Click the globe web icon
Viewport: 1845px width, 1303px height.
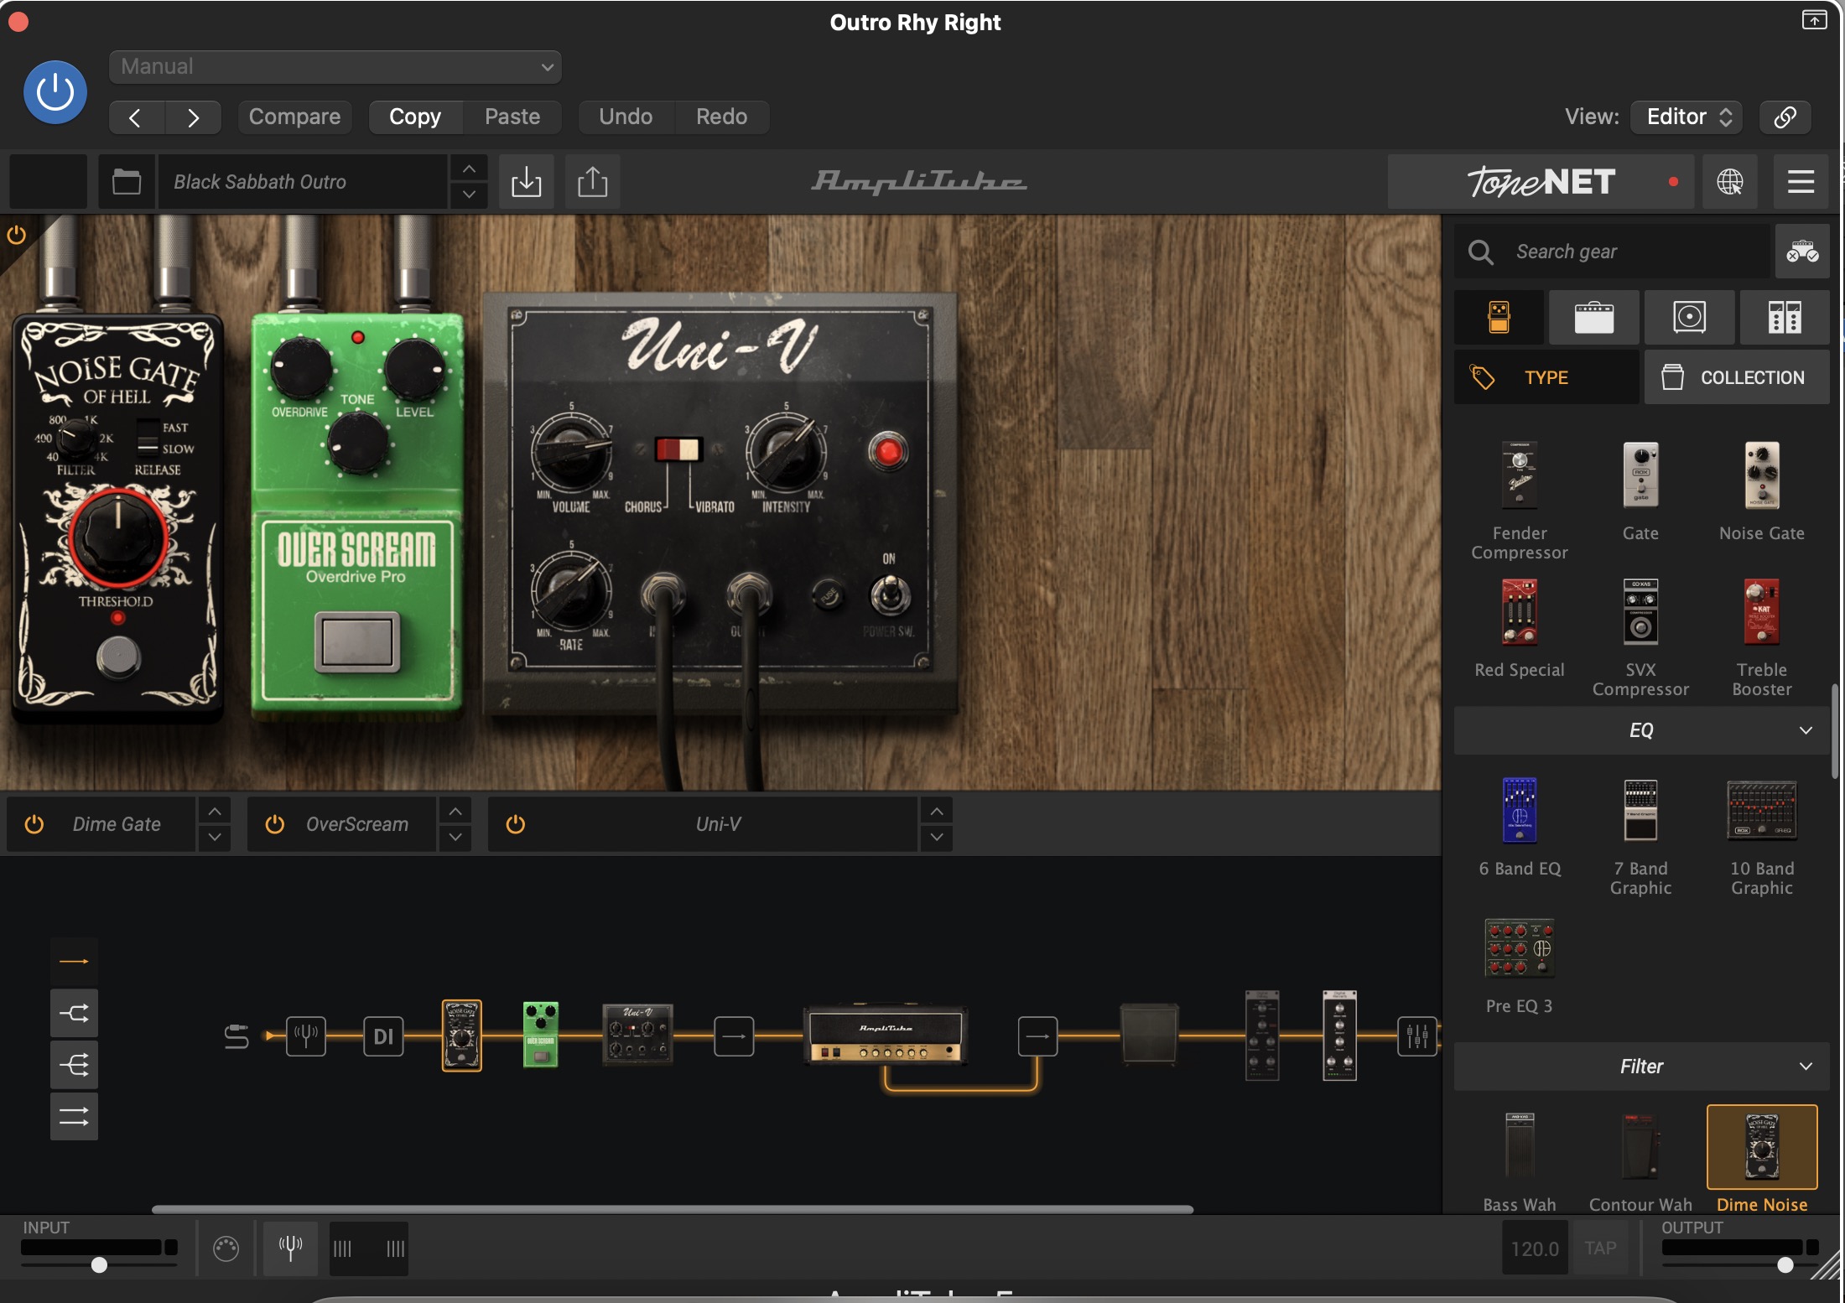click(x=1730, y=182)
